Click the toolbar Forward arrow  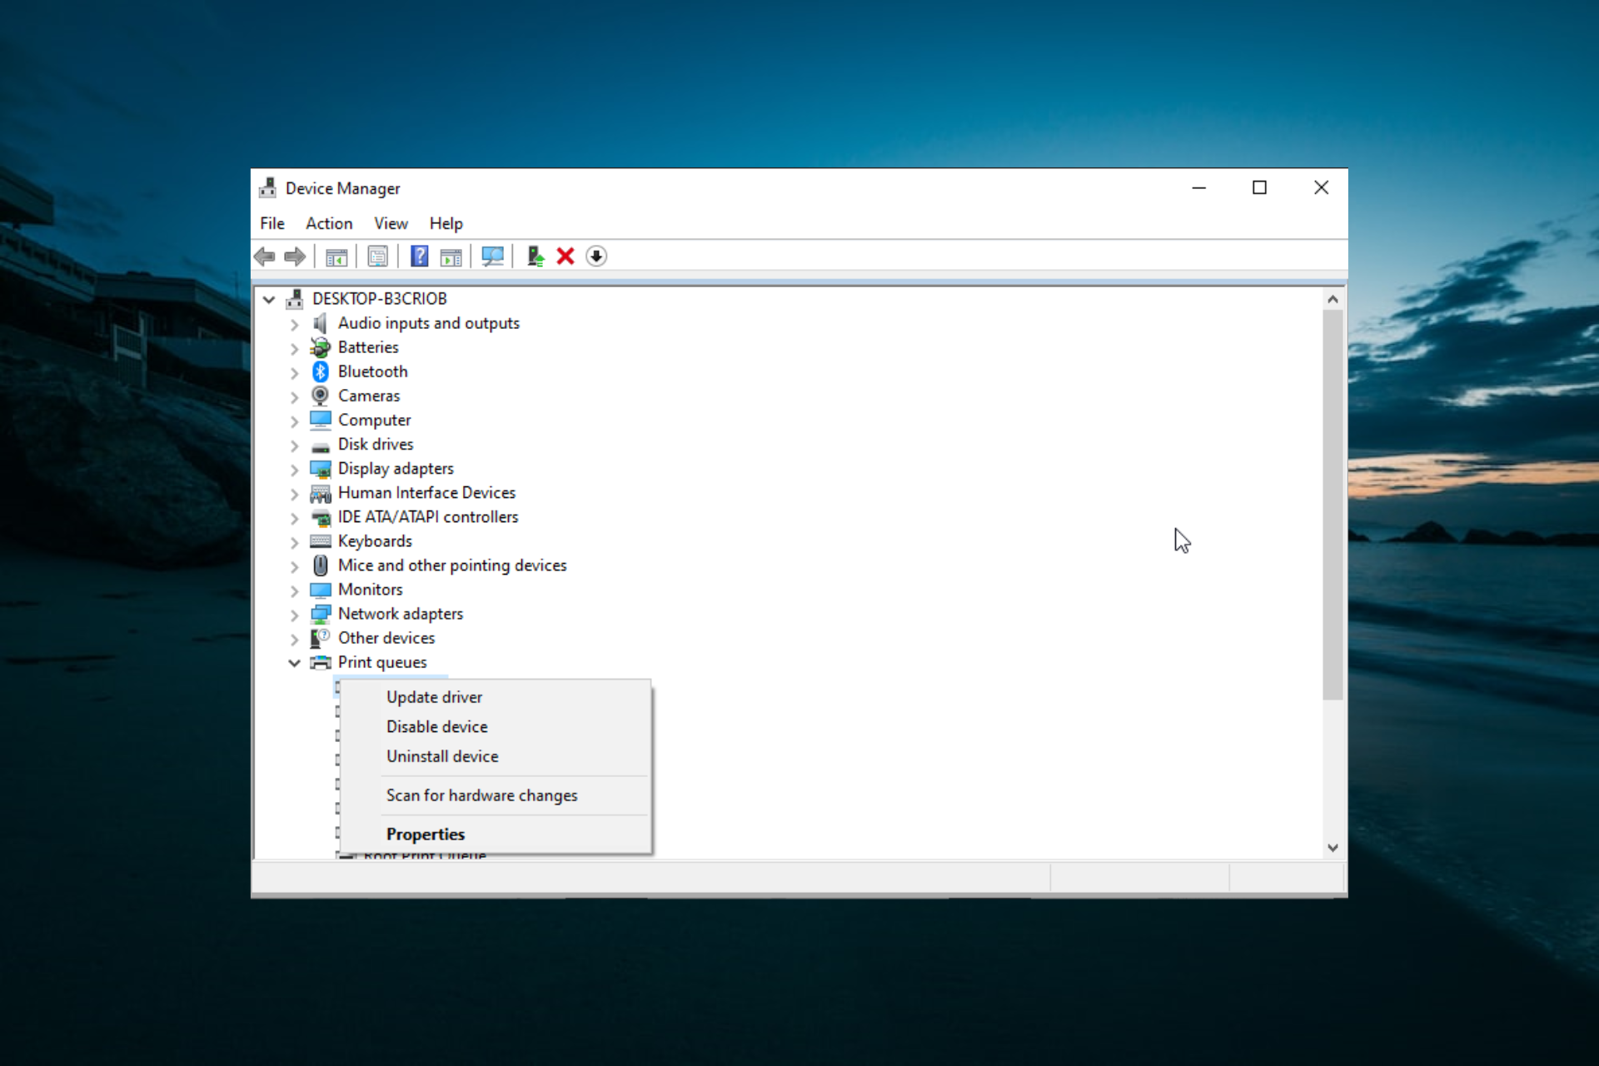click(x=295, y=257)
